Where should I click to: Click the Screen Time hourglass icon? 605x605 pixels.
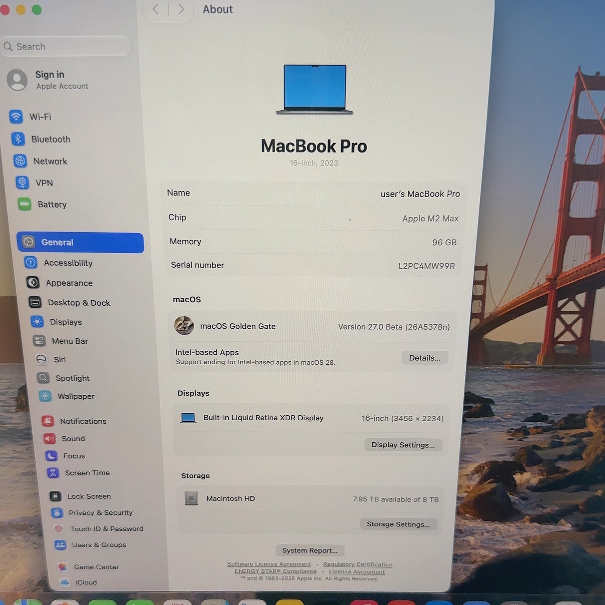tap(53, 473)
